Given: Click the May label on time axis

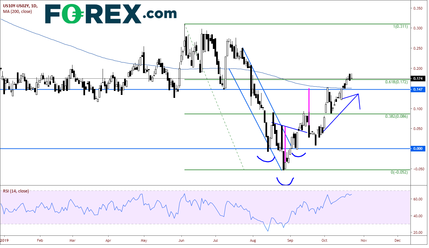Looking at the screenshot, I should click(x=144, y=241).
